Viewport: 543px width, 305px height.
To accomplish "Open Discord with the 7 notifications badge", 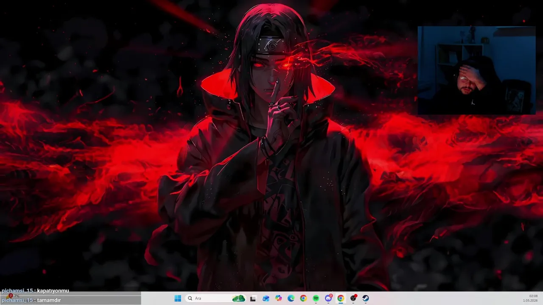I will (328, 298).
